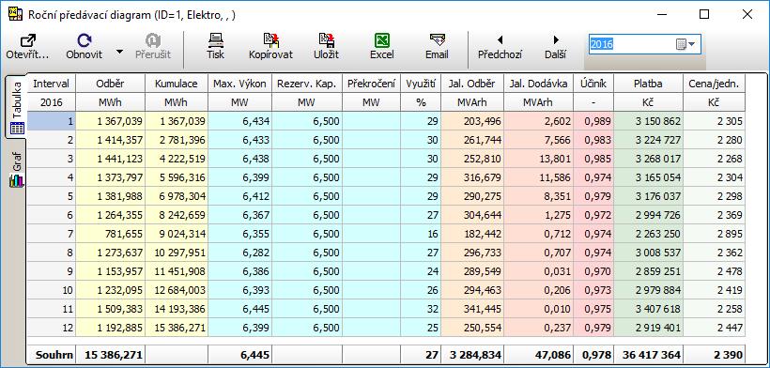This screenshot has width=770, height=368.
Task: Click the Jal. Odběr column header
Action: 472,84
